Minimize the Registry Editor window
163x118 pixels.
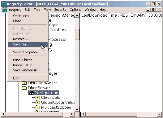pos(148,4)
